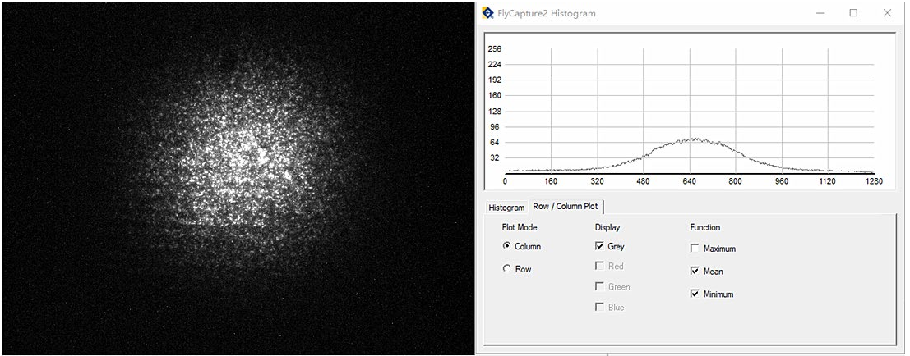The height and width of the screenshot is (356, 910).
Task: Click the 128 y-axis label
Action: (495, 111)
